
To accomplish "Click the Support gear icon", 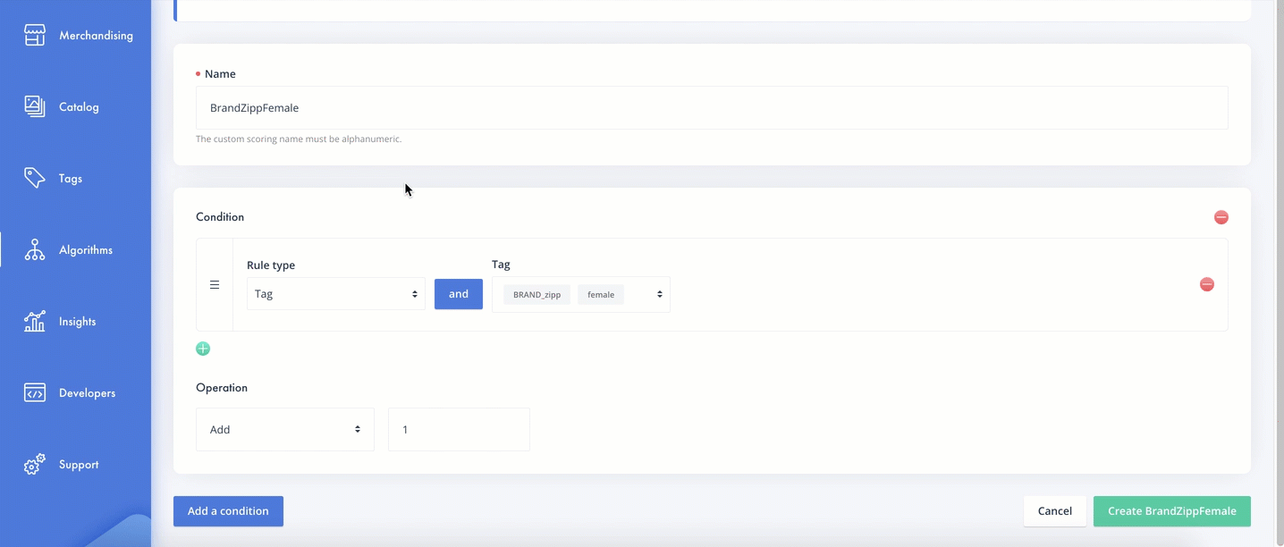I will point(35,465).
